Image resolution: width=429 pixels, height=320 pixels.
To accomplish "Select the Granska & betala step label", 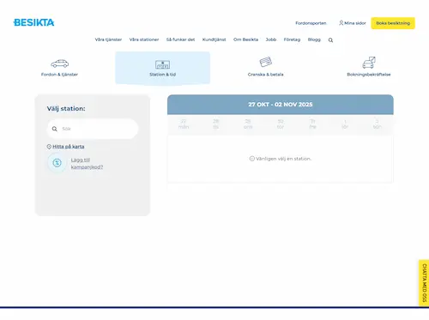I will [266, 75].
